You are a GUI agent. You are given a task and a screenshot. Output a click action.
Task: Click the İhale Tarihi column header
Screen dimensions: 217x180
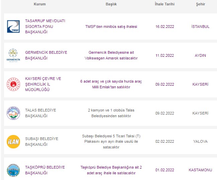(165, 4)
